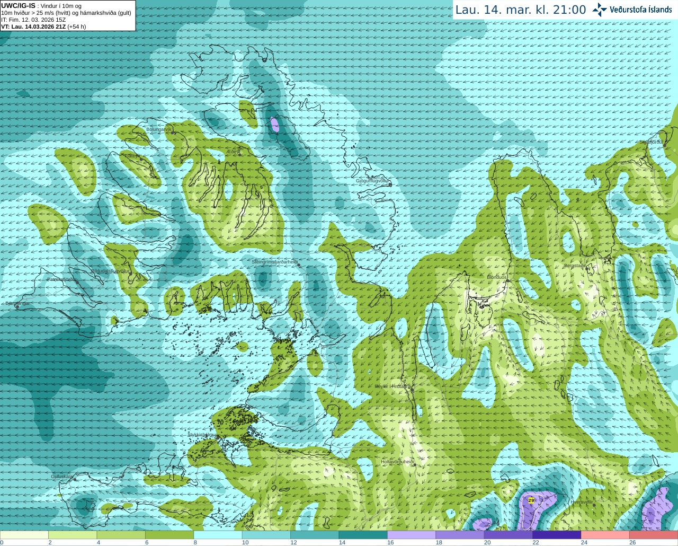The width and height of the screenshot is (678, 546).
Task: Click the Blönduós station label
Action: [497, 278]
